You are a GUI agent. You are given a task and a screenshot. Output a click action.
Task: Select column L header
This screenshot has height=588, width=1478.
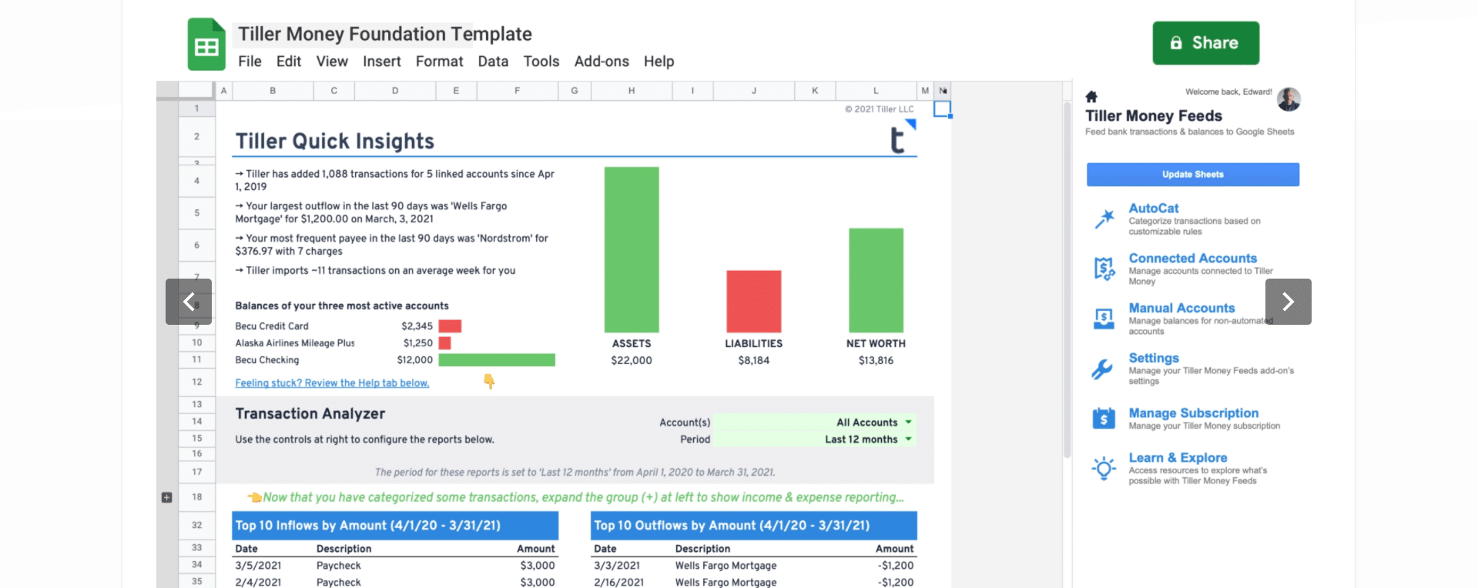point(876,91)
